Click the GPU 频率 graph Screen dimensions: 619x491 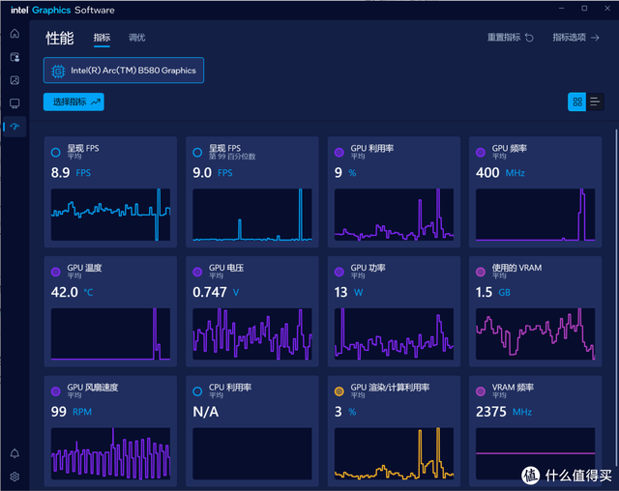(535, 215)
